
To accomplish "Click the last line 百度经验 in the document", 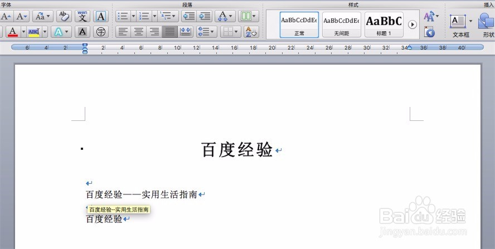I will point(104,219).
